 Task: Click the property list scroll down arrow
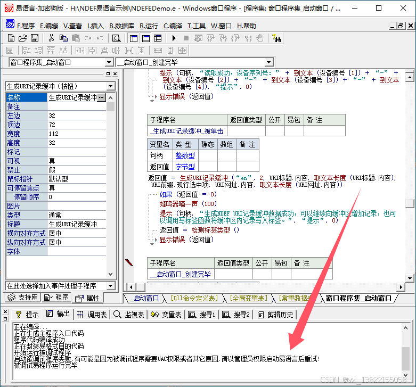(111, 274)
